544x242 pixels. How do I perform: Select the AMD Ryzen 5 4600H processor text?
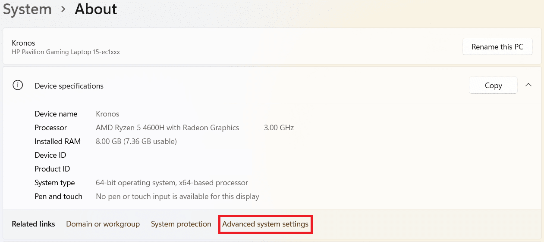[167, 128]
